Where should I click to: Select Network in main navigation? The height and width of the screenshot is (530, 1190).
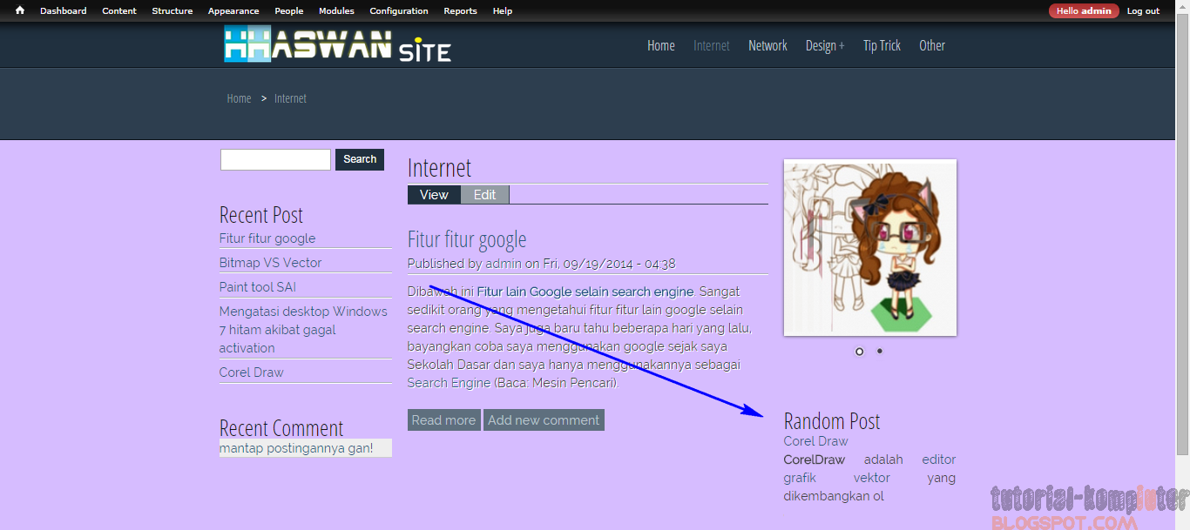(x=767, y=45)
